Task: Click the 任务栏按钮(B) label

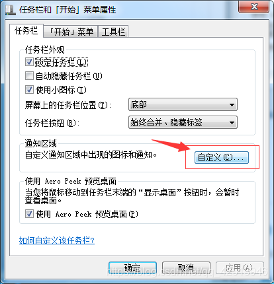Action: 52,123
